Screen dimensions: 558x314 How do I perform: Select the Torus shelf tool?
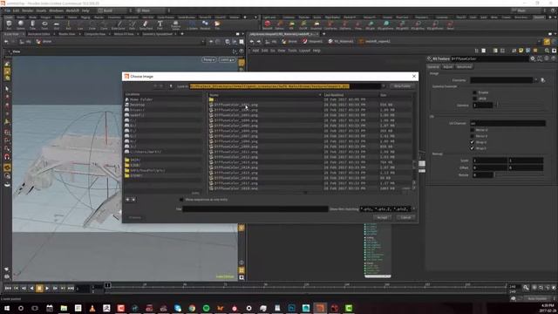(44, 24)
